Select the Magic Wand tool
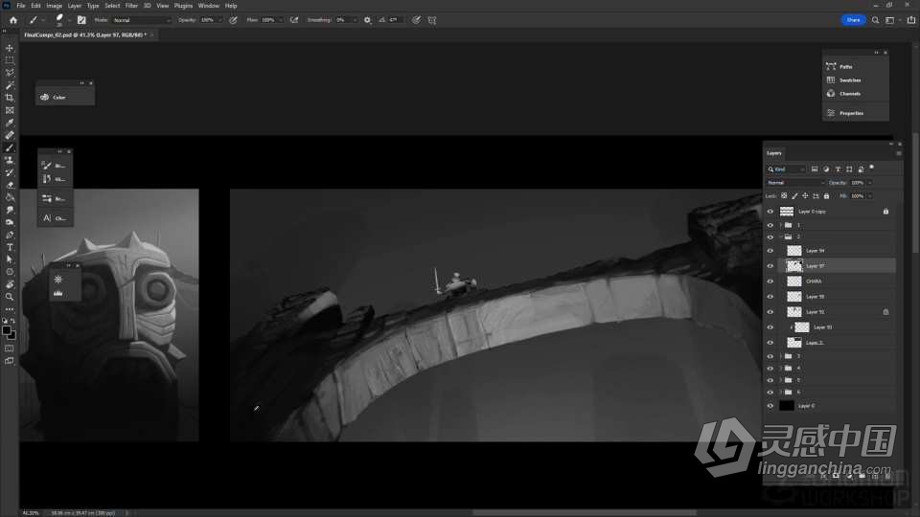920x517 pixels. [10, 85]
